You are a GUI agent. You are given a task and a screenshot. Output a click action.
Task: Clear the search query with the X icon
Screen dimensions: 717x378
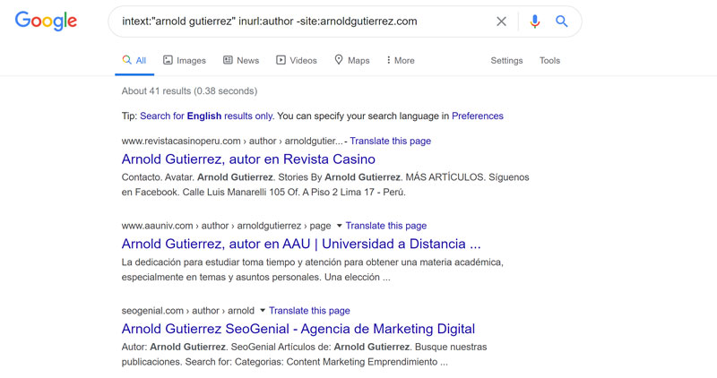tap(501, 21)
